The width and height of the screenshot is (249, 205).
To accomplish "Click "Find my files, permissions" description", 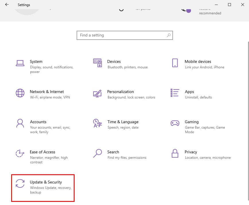I will (127, 158).
